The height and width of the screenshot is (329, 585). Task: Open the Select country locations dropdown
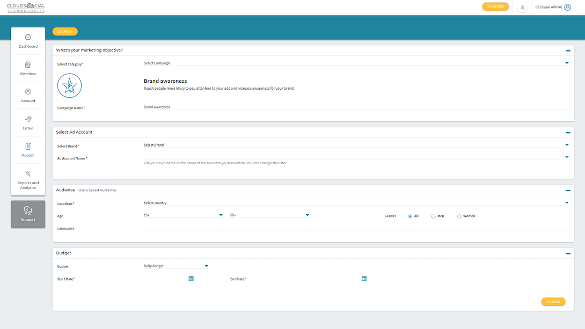[x=356, y=203]
